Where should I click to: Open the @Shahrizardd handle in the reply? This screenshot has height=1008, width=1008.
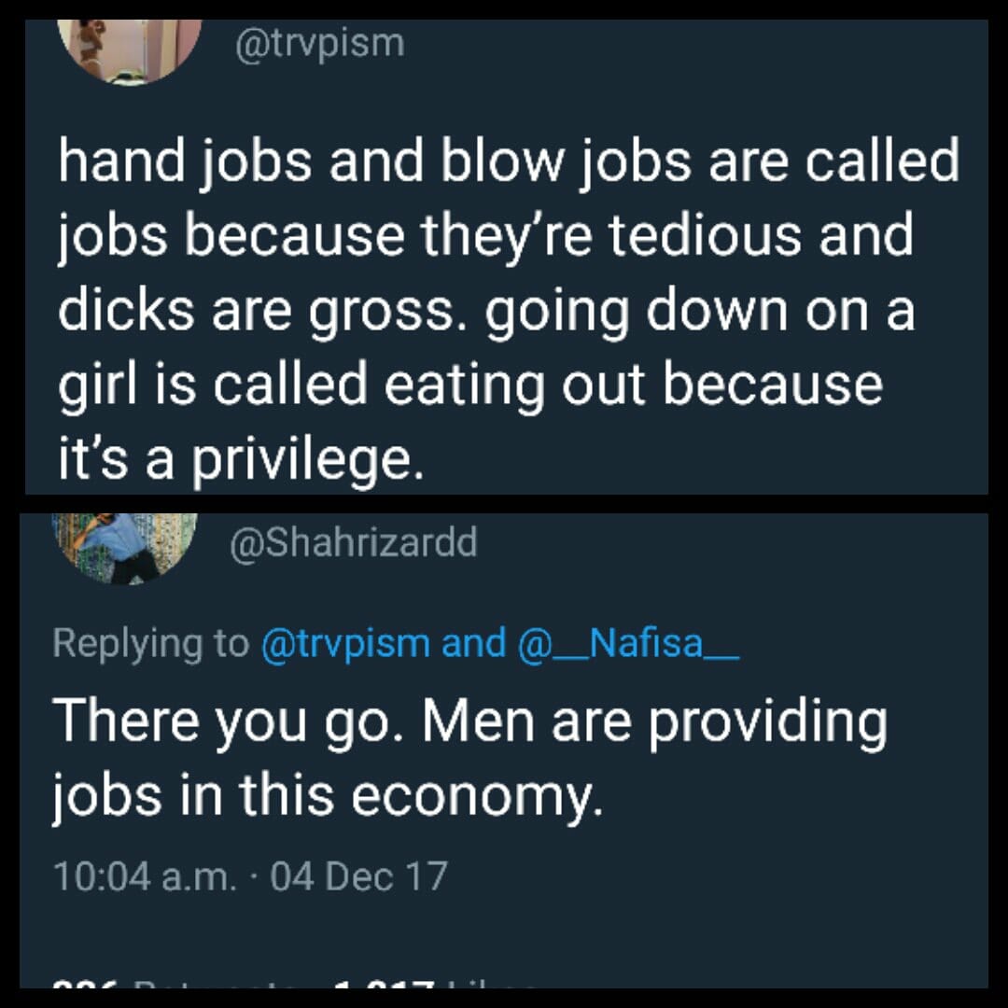pos(353,543)
